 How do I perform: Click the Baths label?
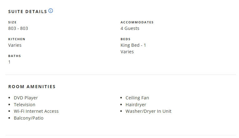coord(14,56)
